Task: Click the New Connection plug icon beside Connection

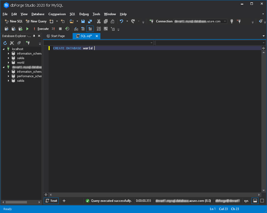Action: 151,21
